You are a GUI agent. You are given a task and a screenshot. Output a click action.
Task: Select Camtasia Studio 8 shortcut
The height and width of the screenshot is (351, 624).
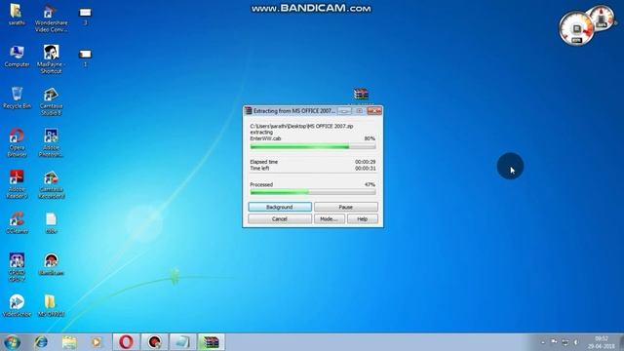click(x=51, y=101)
